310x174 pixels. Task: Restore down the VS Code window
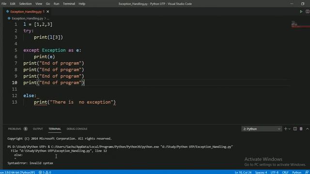(x=303, y=4)
